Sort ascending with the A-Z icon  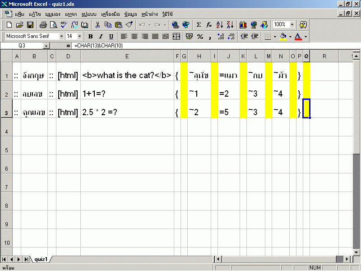[x=220, y=25]
